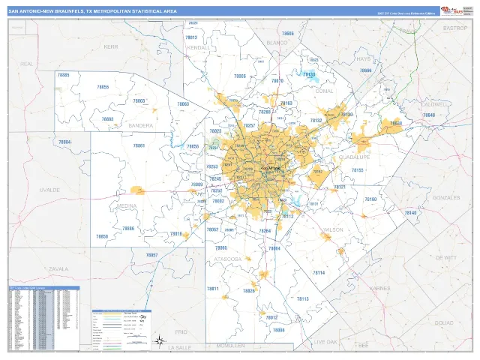This screenshot has height=360, width=480.
Task: Click ZIP code 78011 label
Action: pos(213,289)
